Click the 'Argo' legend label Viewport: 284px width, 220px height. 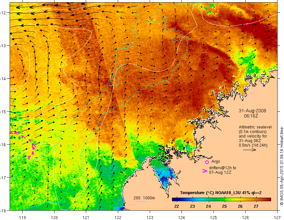pyautogui.click(x=216, y=161)
